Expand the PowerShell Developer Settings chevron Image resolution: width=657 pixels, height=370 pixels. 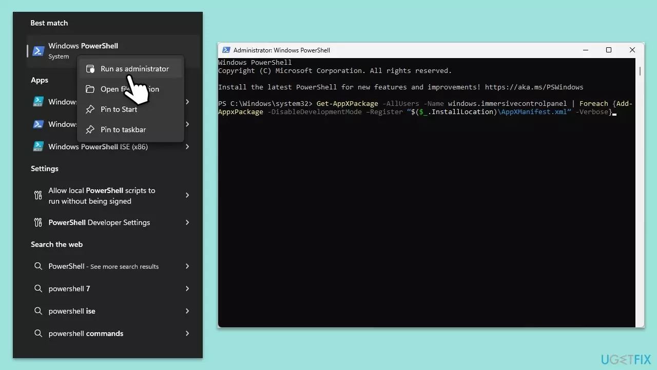pyautogui.click(x=187, y=223)
